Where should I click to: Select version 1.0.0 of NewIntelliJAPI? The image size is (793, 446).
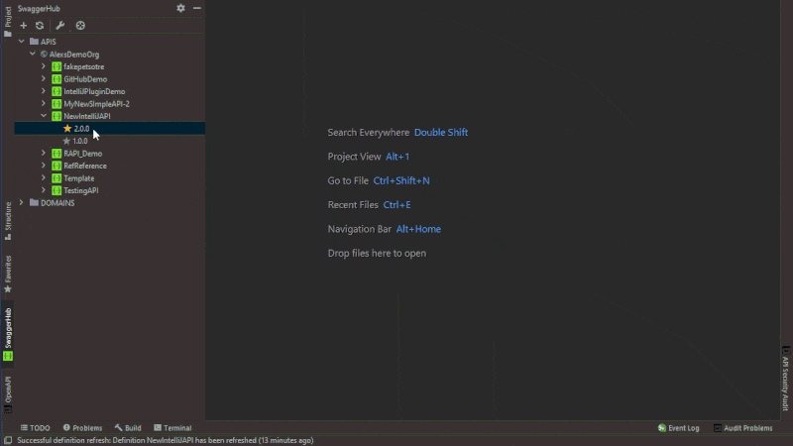click(x=80, y=141)
